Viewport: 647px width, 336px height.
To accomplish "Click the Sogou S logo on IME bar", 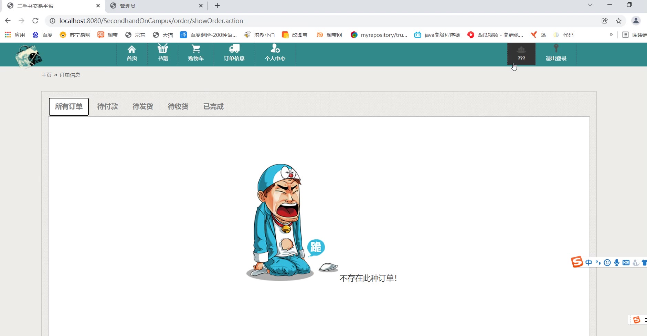I will pyautogui.click(x=577, y=262).
